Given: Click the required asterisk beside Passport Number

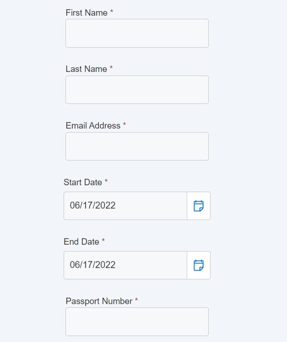Looking at the screenshot, I should 136,299.
